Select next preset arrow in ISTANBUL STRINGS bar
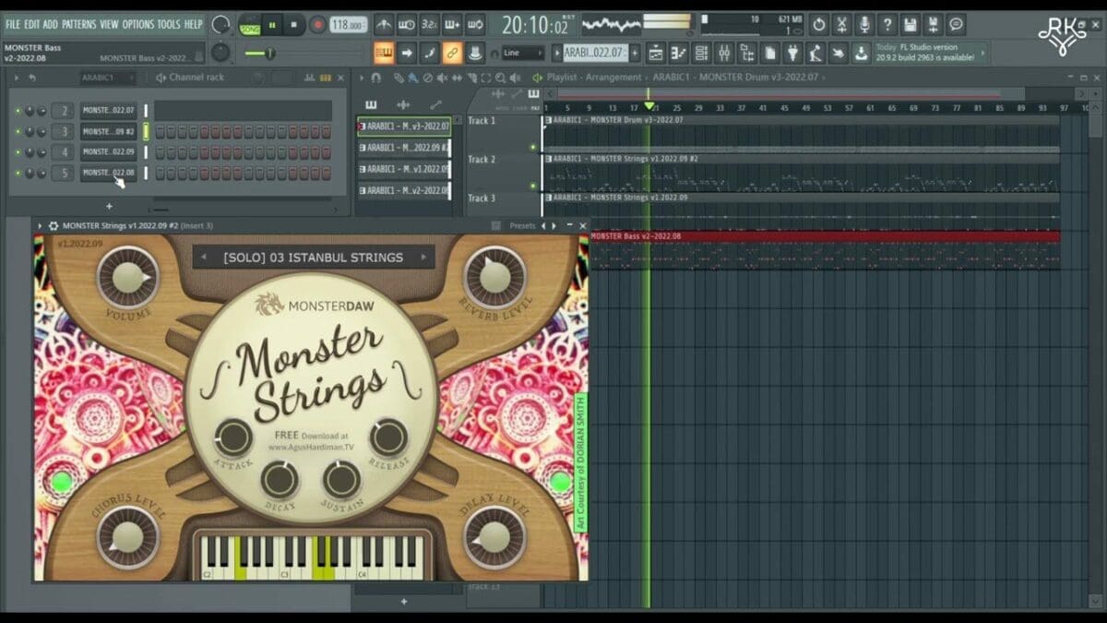Image resolution: width=1107 pixels, height=623 pixels. click(x=423, y=258)
